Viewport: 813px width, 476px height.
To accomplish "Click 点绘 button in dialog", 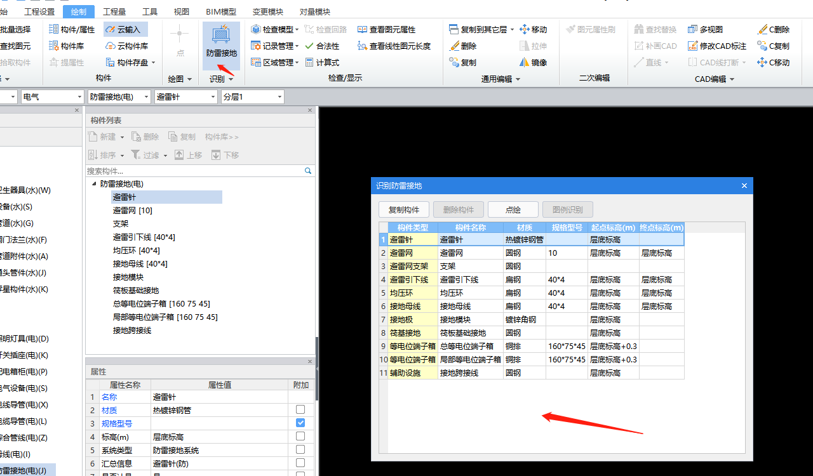I will [513, 209].
